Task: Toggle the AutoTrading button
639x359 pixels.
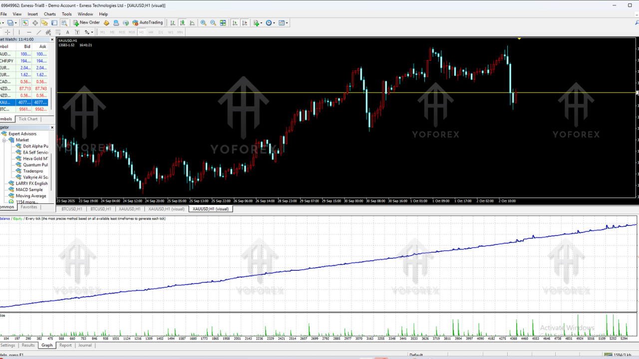Action: coord(148,23)
